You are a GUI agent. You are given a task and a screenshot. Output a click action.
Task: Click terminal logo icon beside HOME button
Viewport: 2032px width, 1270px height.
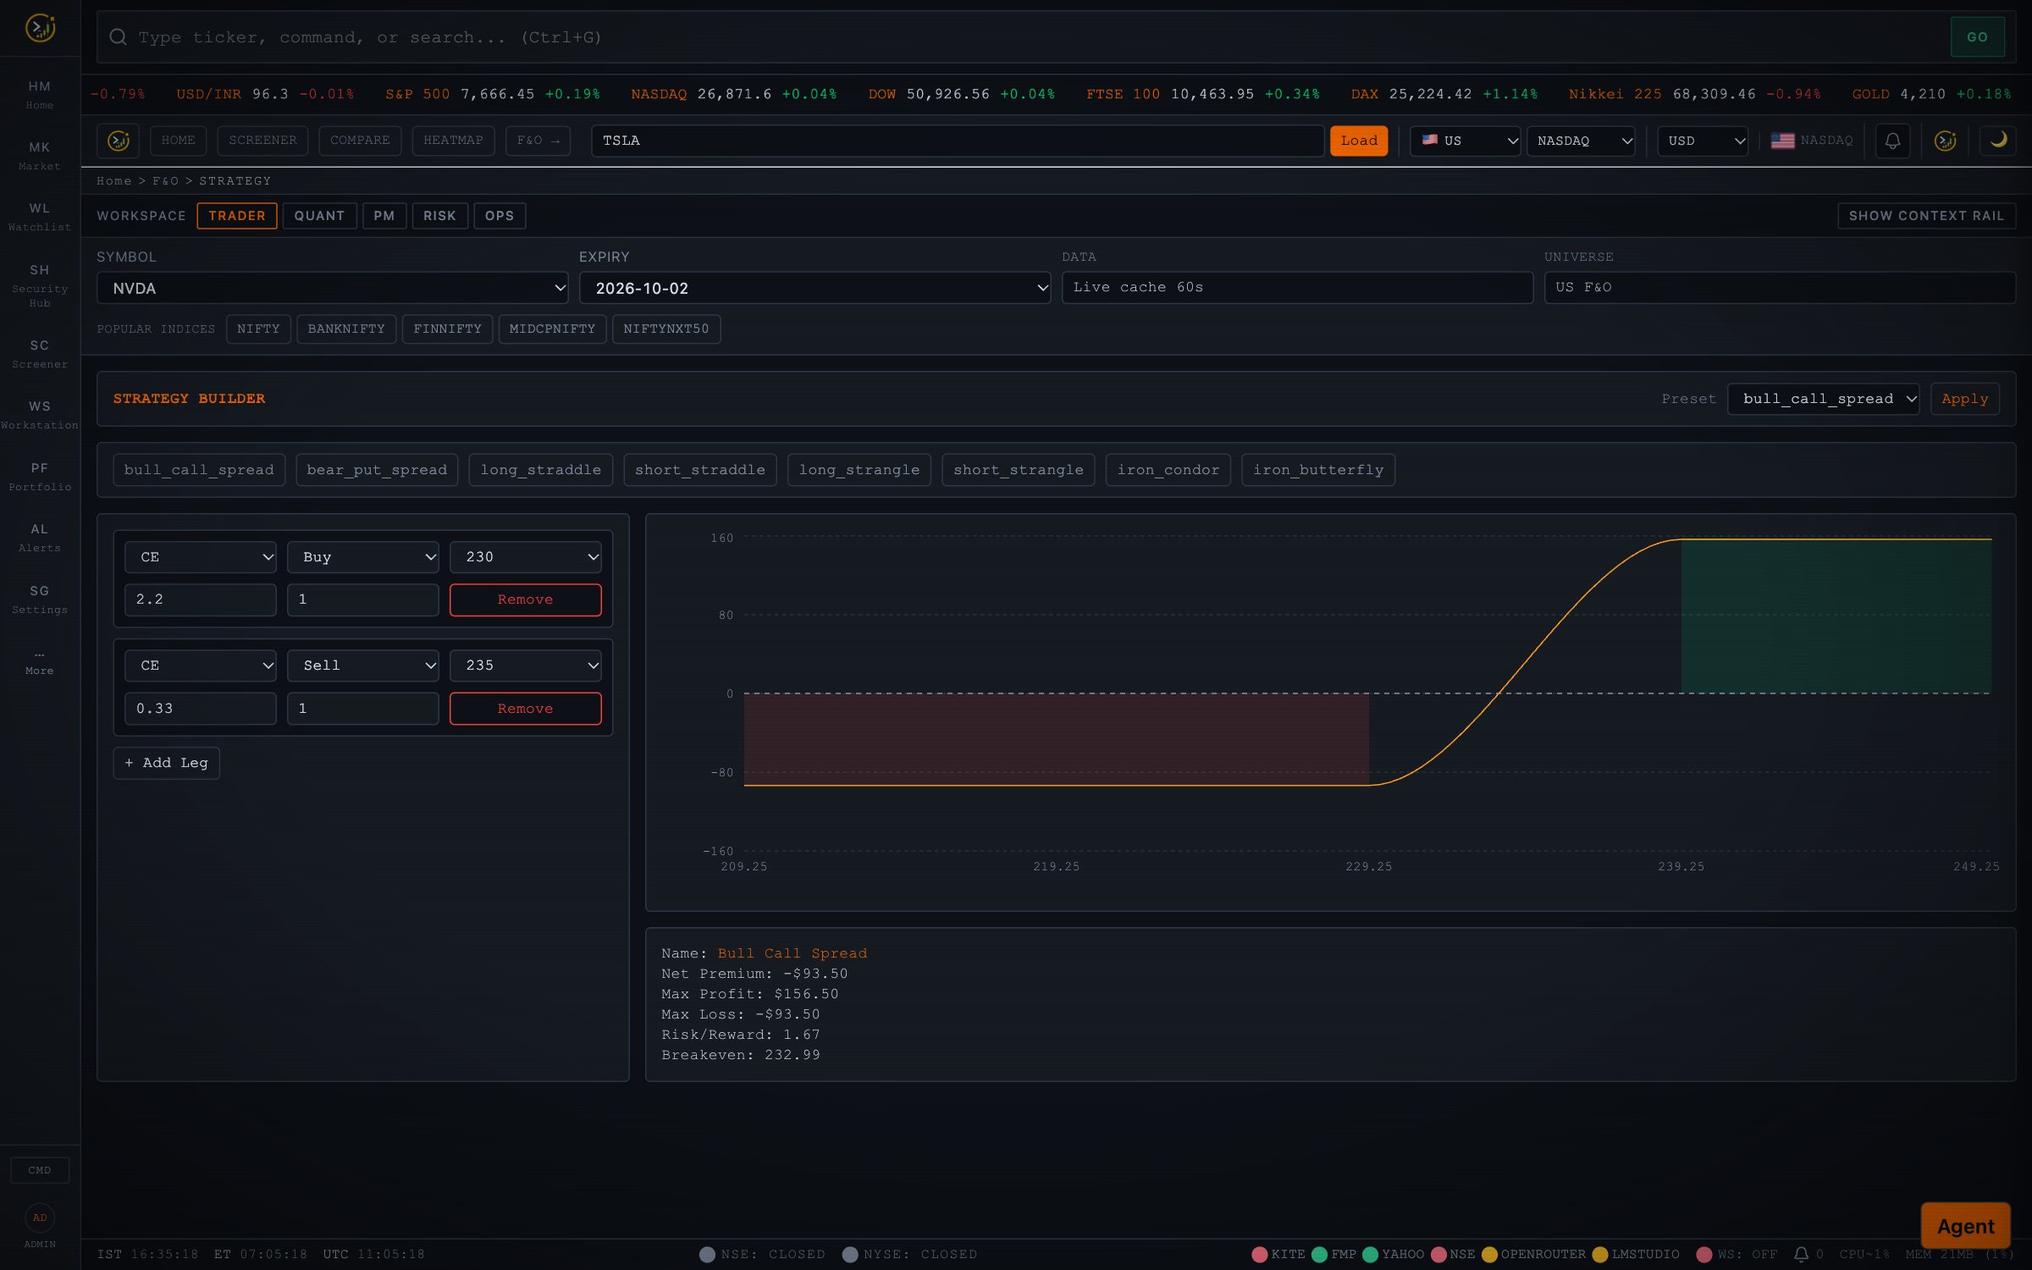pos(119,141)
